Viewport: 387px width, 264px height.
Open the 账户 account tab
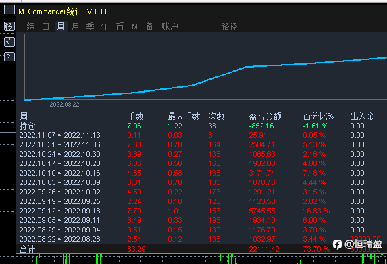tap(170, 26)
